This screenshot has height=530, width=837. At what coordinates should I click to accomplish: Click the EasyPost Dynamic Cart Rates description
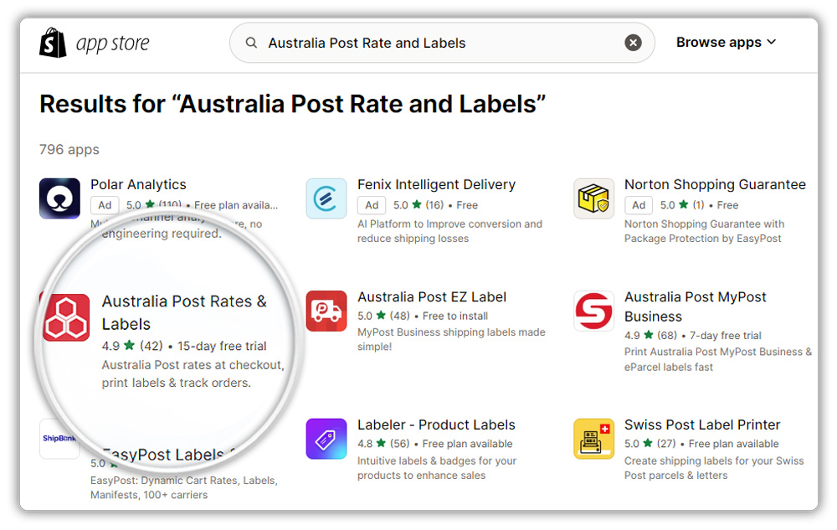pyautogui.click(x=183, y=487)
